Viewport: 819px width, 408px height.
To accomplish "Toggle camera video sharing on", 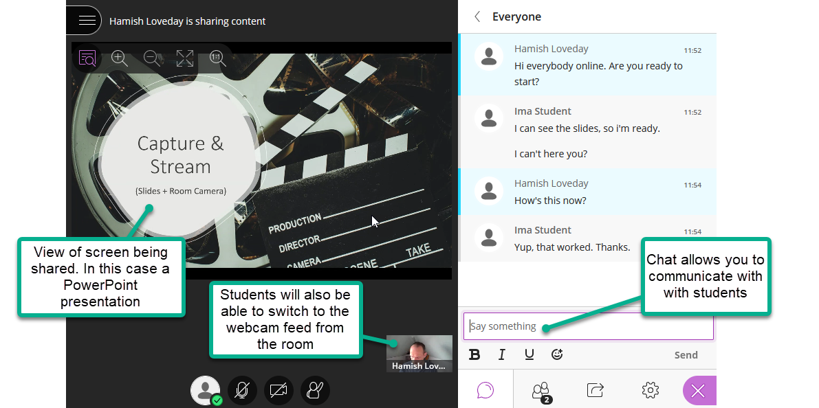I will click(279, 390).
